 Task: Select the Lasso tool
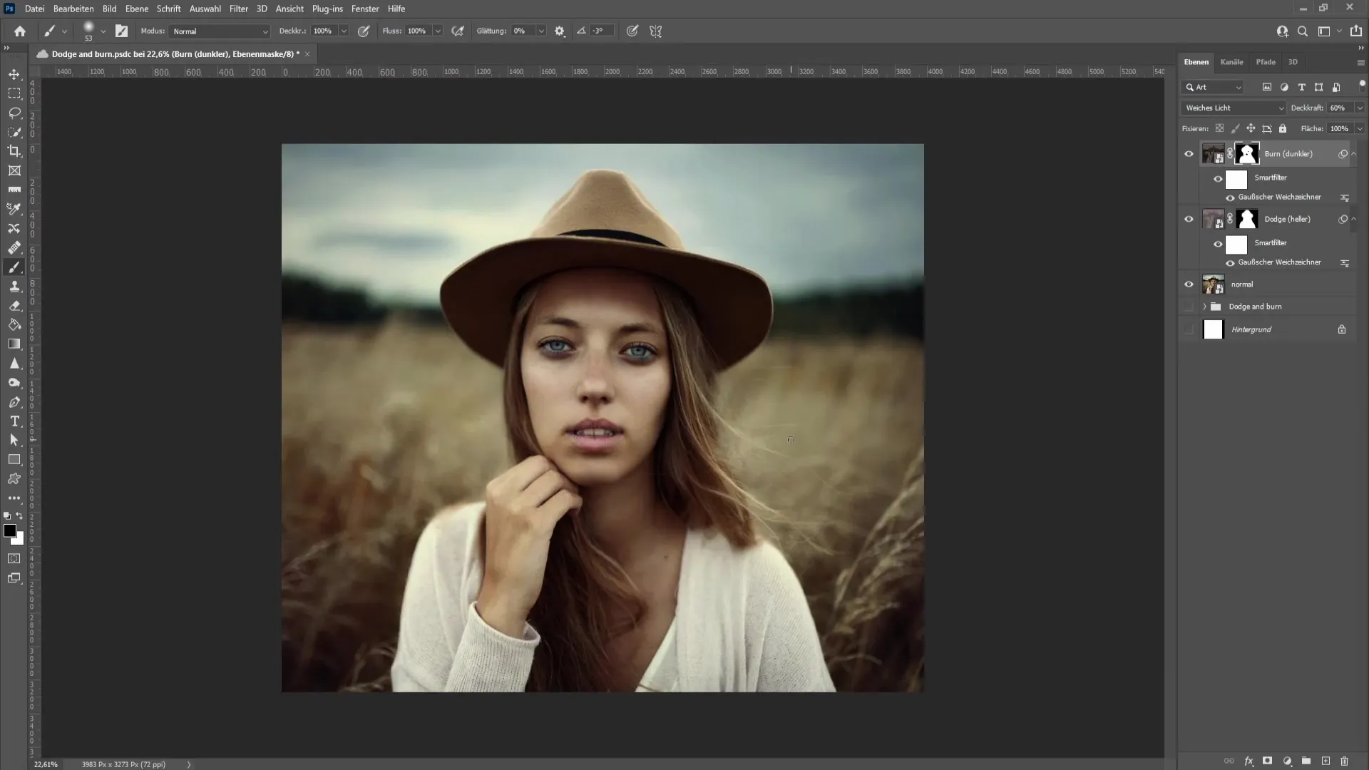[14, 111]
